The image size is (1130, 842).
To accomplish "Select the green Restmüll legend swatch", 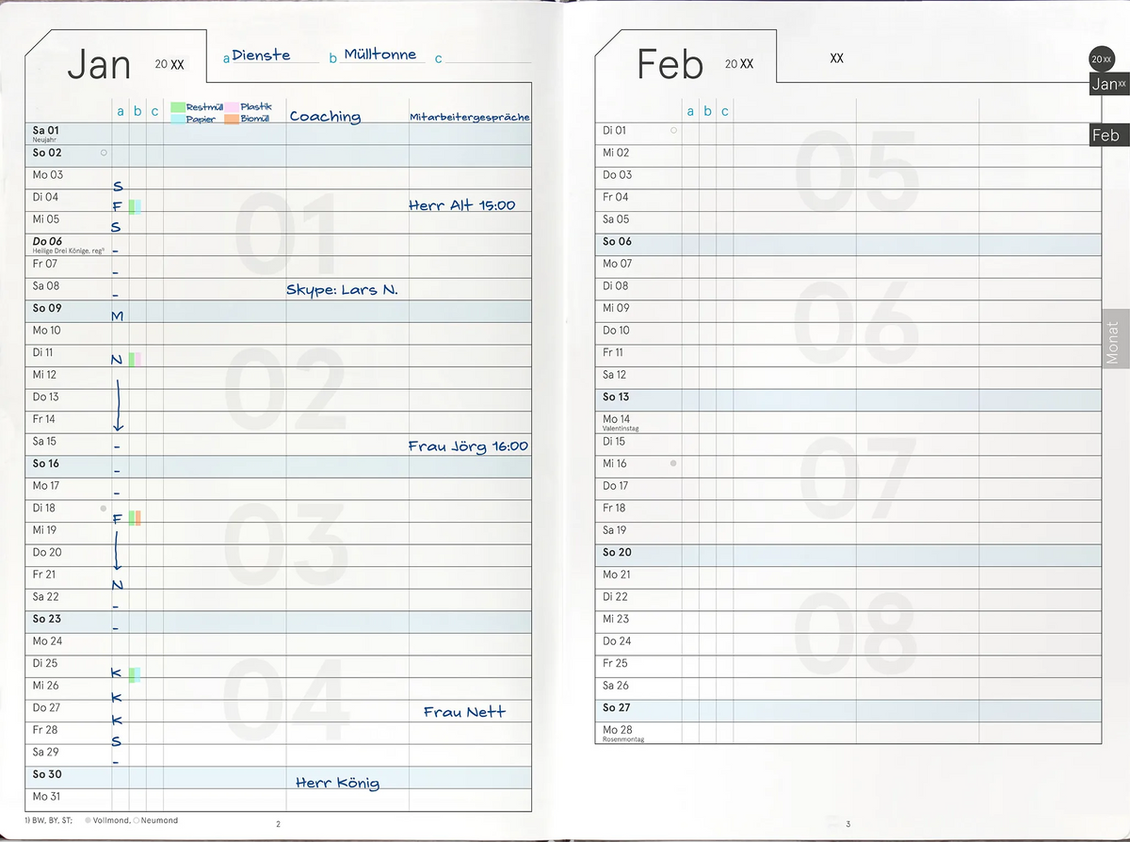I will click(178, 107).
